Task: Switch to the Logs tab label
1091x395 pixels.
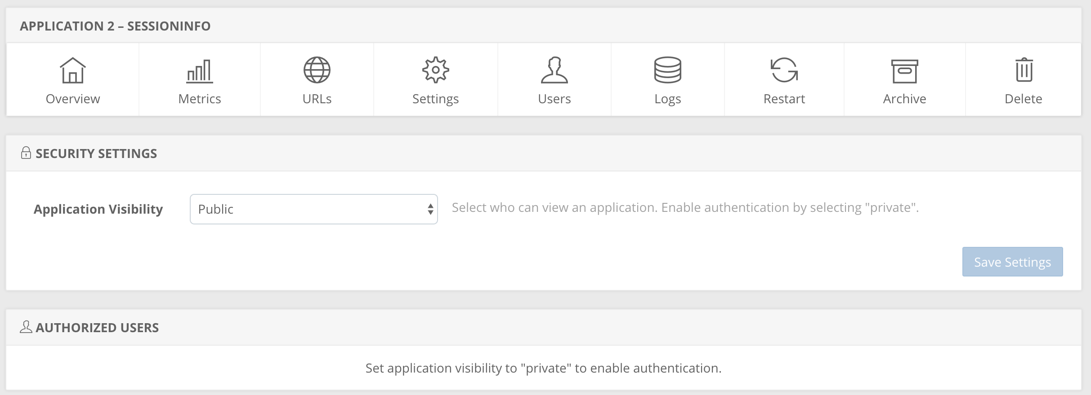Action: (668, 99)
